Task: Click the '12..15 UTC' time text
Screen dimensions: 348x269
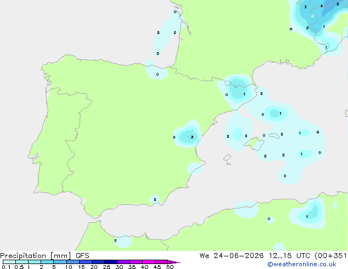Action: [x=289, y=256]
